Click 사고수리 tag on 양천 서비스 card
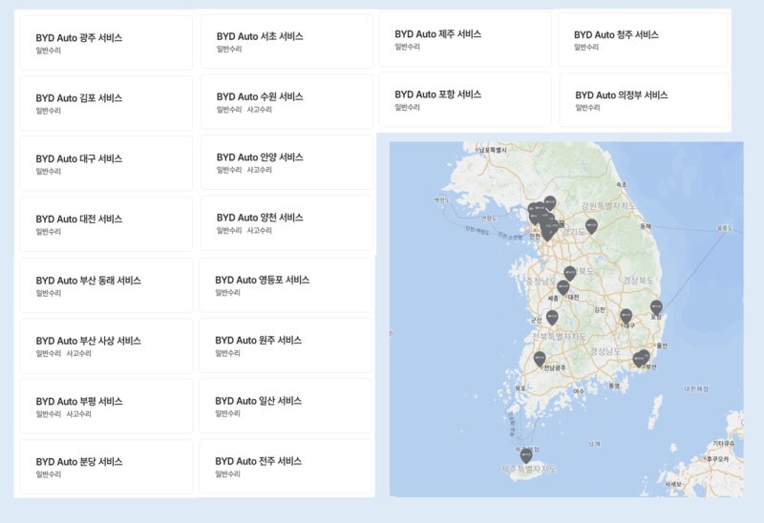This screenshot has height=523, width=764. 259,230
